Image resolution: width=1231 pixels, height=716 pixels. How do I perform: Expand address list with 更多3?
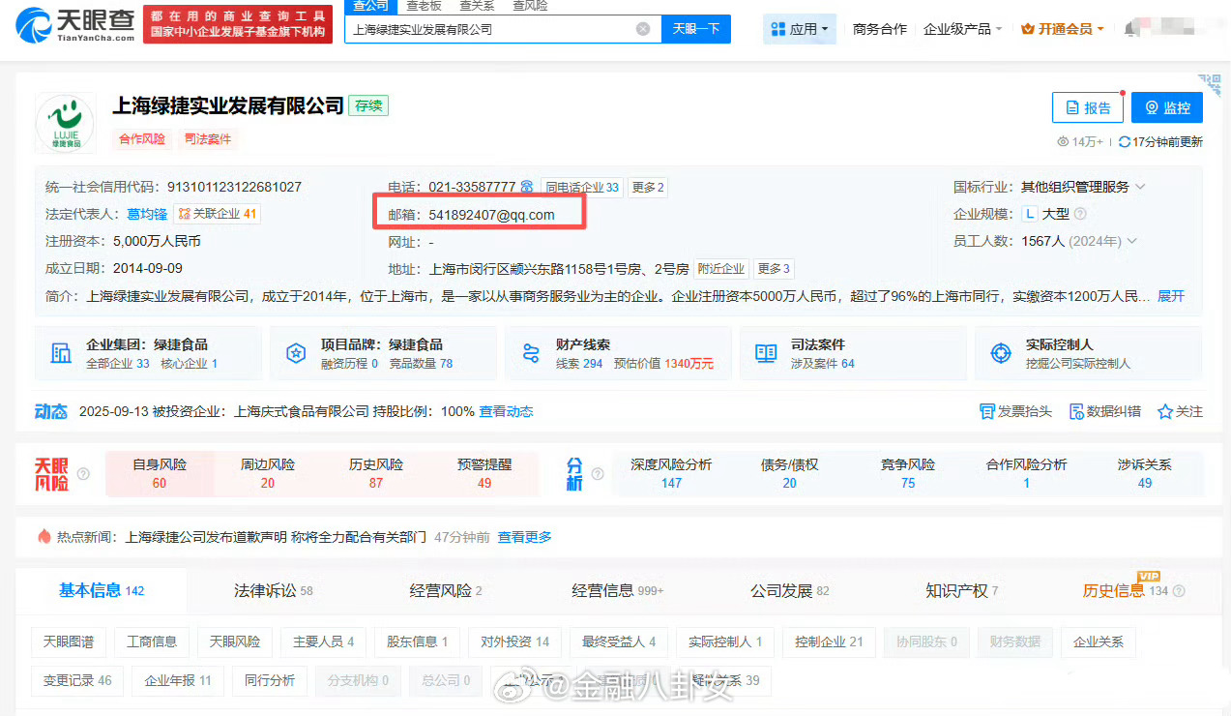coord(774,269)
